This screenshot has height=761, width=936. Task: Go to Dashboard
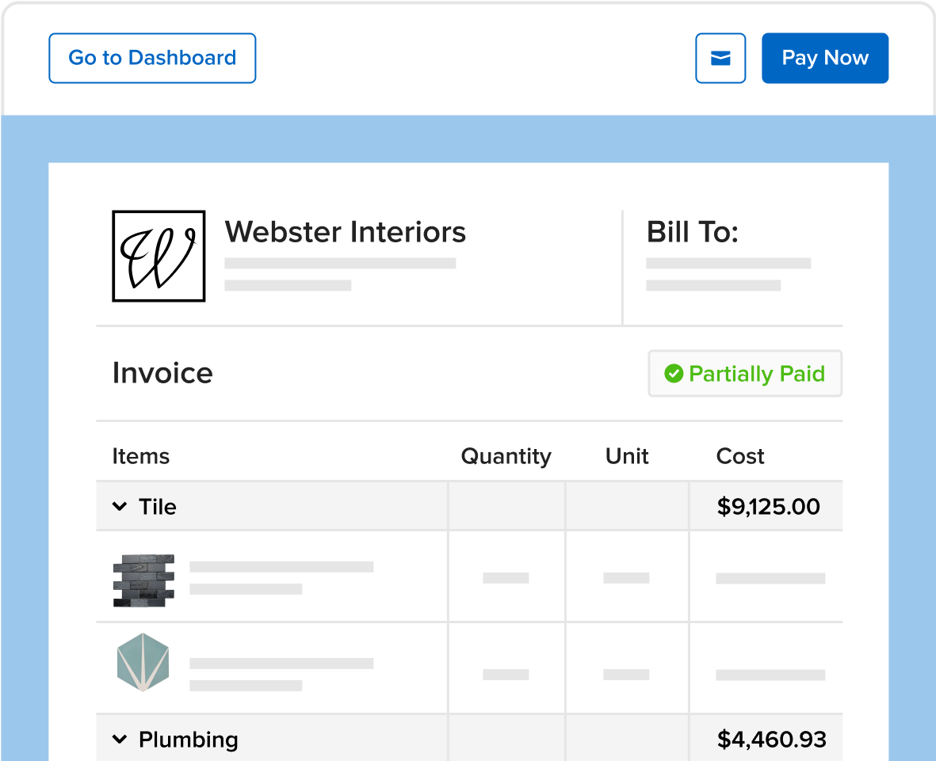tap(152, 58)
